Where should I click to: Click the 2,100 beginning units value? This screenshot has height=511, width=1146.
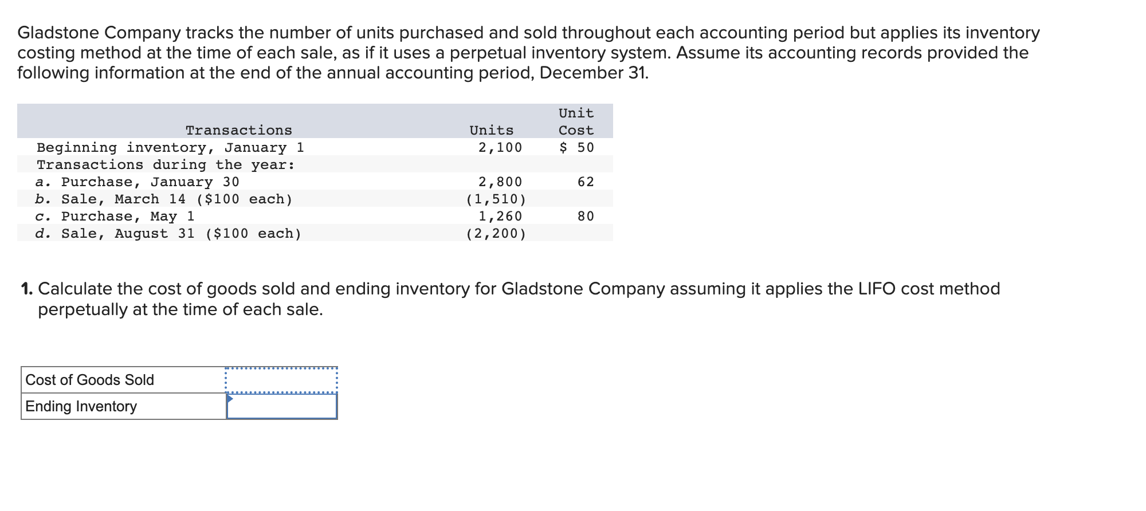tap(500, 147)
